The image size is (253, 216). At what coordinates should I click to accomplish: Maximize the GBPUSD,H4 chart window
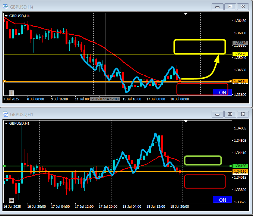coord(230,7)
